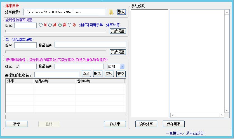Screen dimensions: 235x139
Task: Open the 数据库 button
Action: click(x=115, y=124)
